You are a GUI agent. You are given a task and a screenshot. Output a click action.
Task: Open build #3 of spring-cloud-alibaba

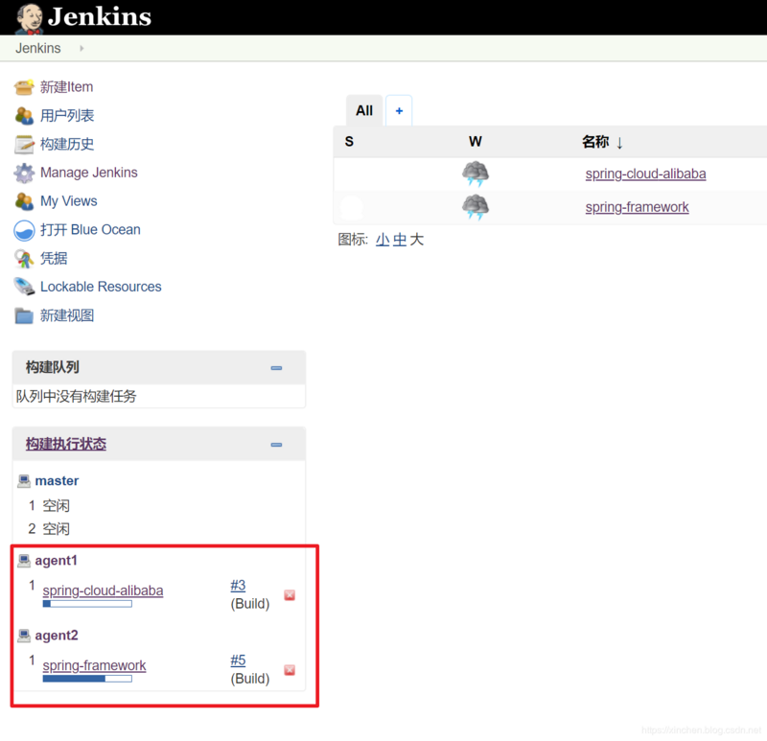coord(238,585)
